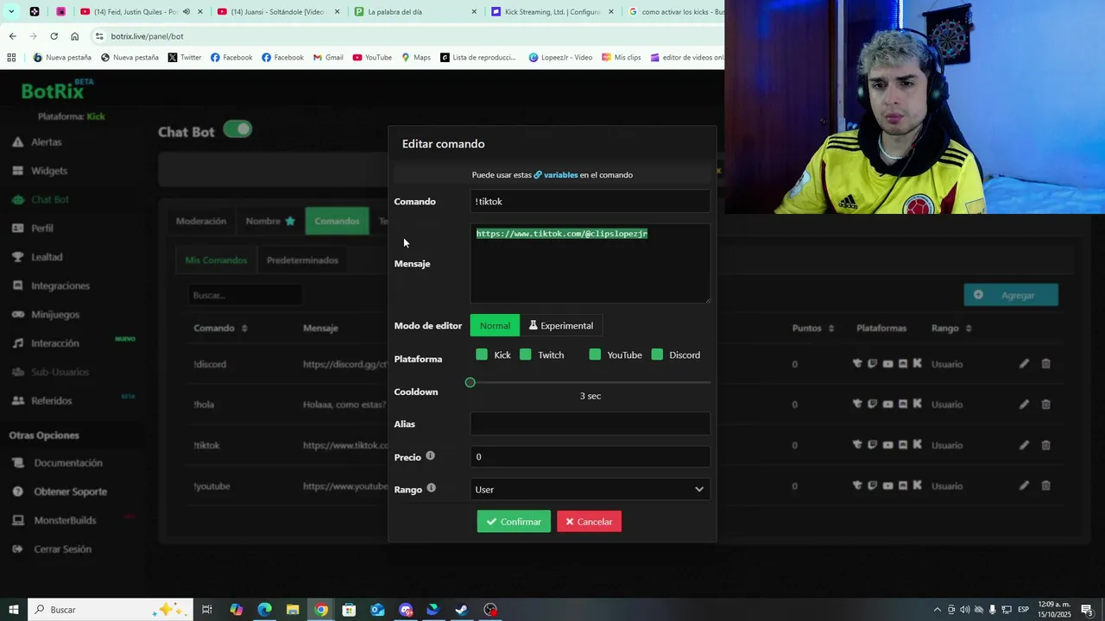The width and height of the screenshot is (1105, 621).
Task: Sort table by Rango column
Action: 951,328
